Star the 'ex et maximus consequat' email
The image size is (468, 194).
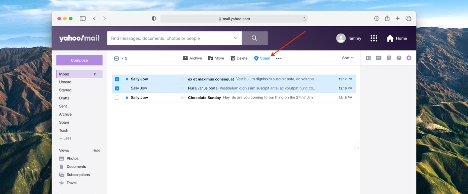pos(182,79)
